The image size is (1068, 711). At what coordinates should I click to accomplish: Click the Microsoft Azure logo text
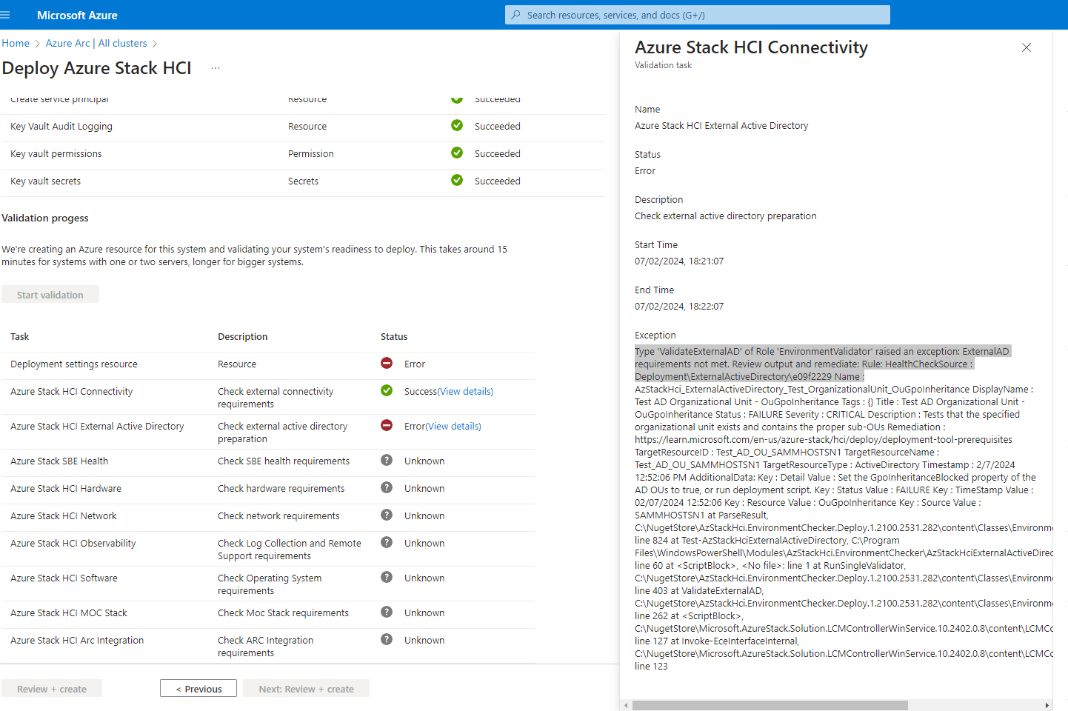coord(77,15)
